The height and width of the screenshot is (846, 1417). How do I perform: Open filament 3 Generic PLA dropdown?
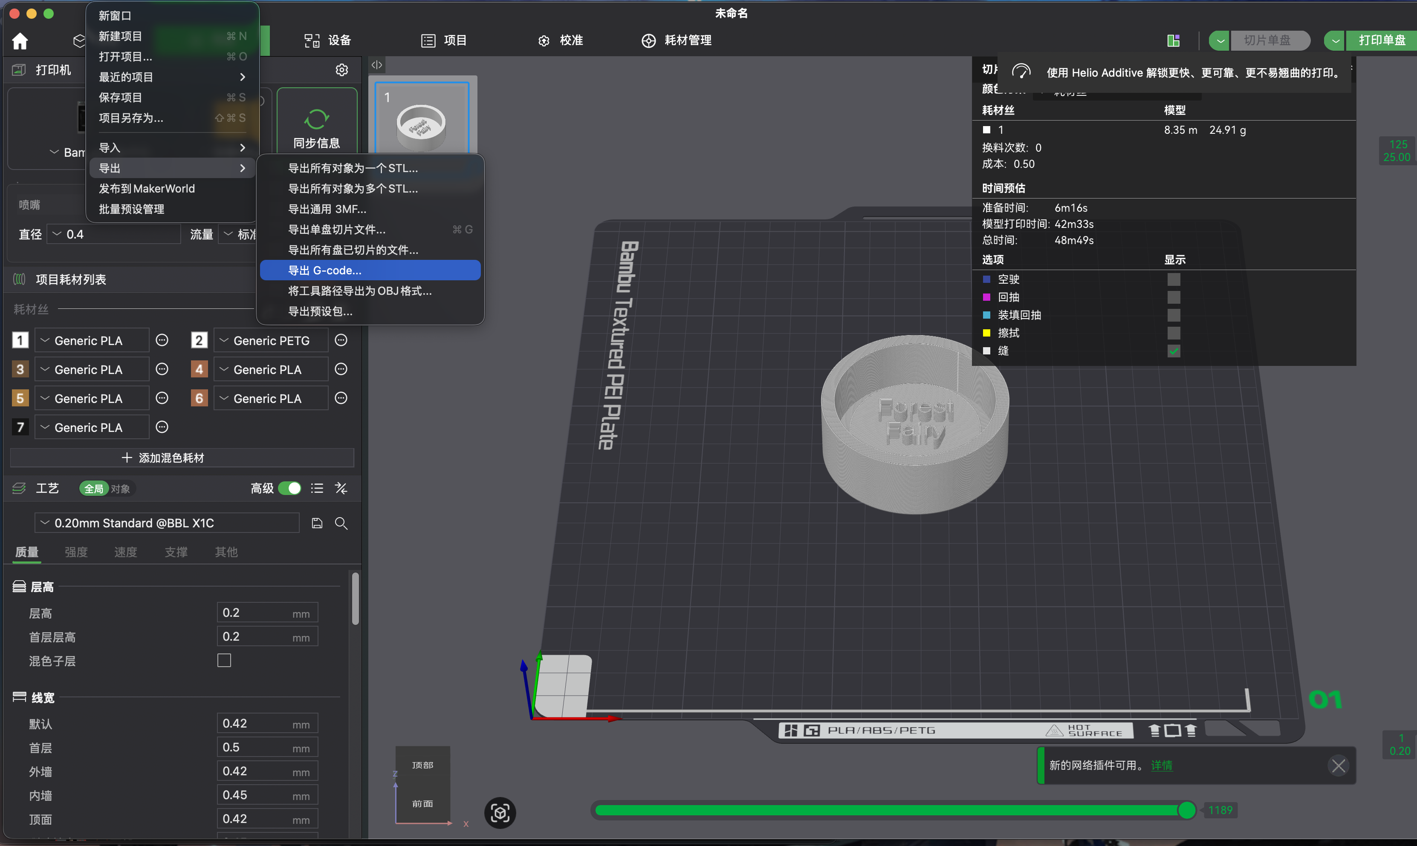coord(93,369)
